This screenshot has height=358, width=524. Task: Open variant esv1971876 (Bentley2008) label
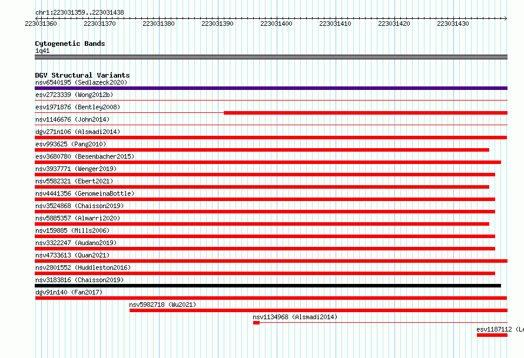(78, 107)
